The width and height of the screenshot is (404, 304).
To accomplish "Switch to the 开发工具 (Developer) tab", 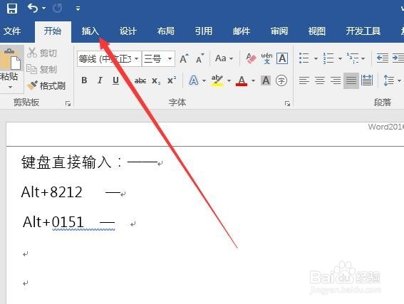I will pos(363,31).
